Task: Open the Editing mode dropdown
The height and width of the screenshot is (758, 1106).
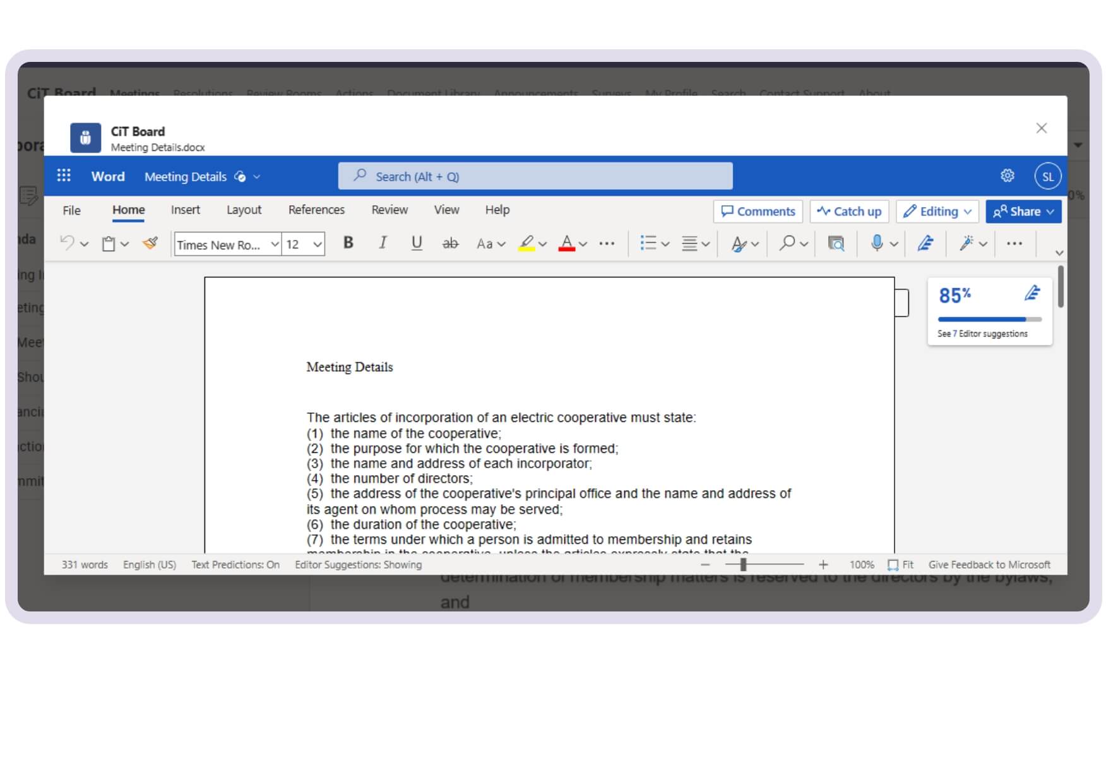Action: coord(937,212)
